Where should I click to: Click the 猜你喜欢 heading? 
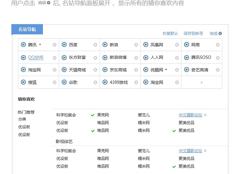(x=26, y=99)
